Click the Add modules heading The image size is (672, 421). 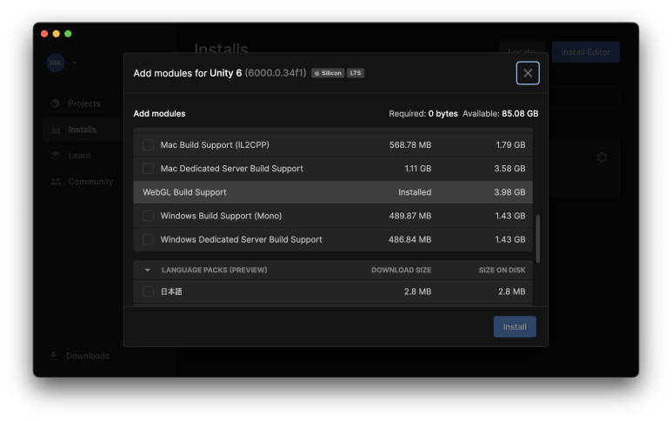coord(159,114)
